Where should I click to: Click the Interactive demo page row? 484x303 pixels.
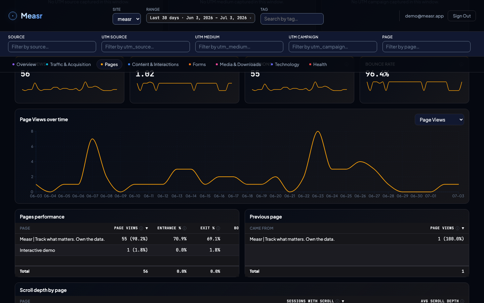tap(127, 250)
